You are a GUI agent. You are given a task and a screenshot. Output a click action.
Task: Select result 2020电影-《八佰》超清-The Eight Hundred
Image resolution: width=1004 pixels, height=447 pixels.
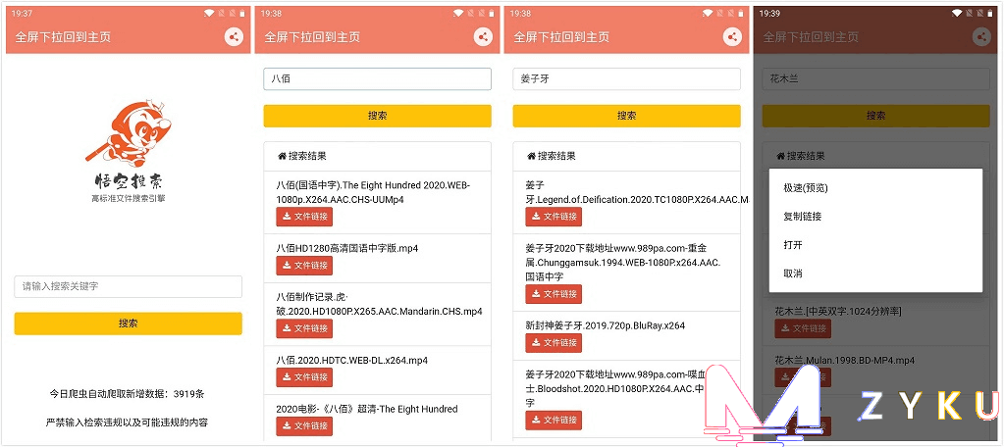coord(367,410)
